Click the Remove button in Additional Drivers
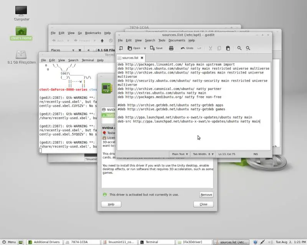 coord(206,195)
